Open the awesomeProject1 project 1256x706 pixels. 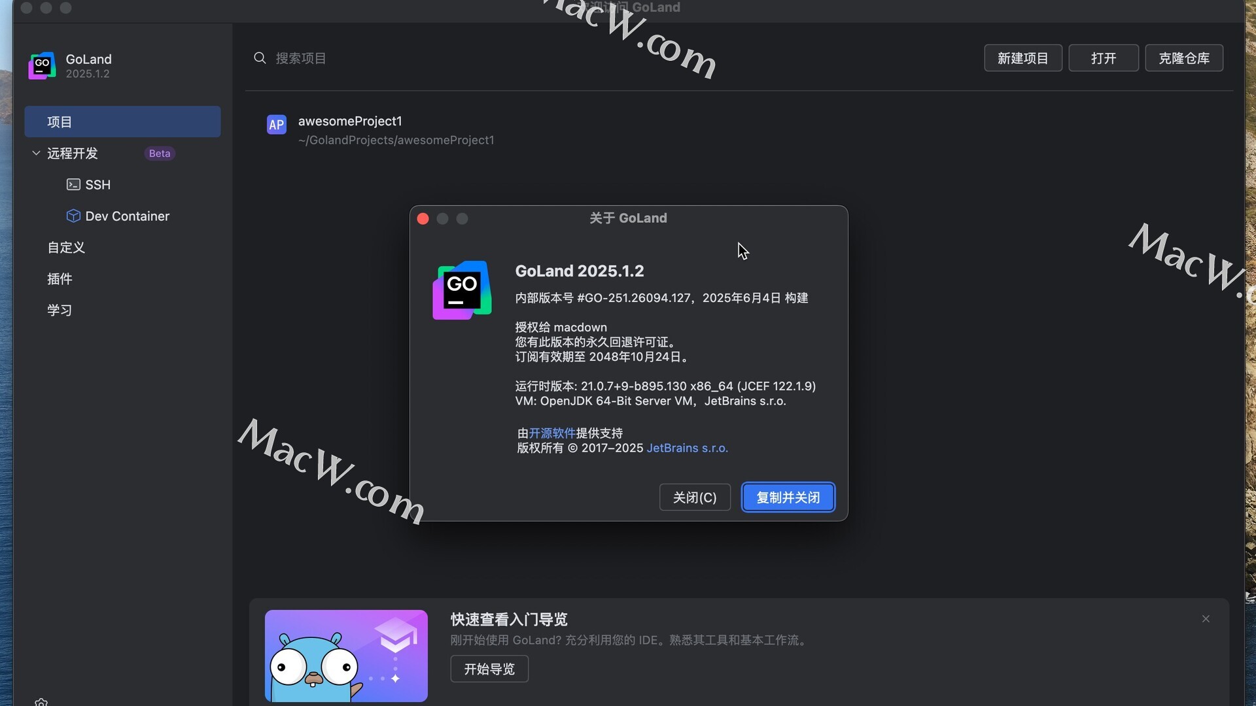point(350,121)
